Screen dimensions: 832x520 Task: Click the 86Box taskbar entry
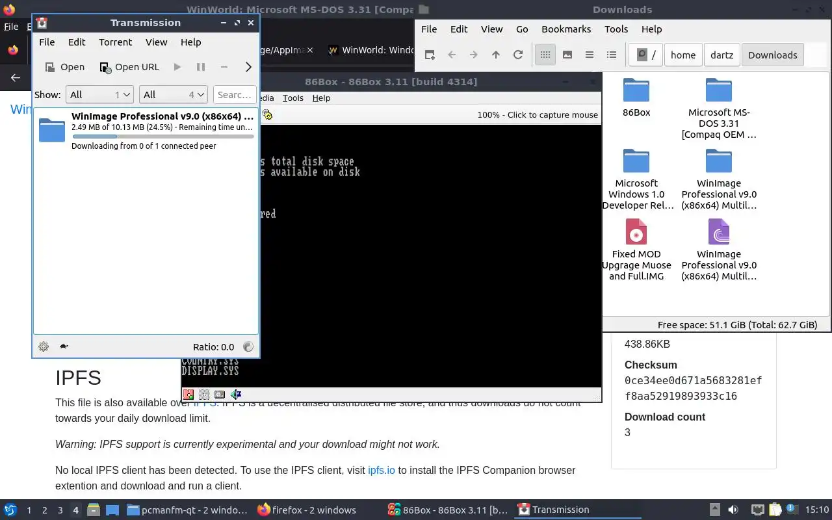point(447,510)
